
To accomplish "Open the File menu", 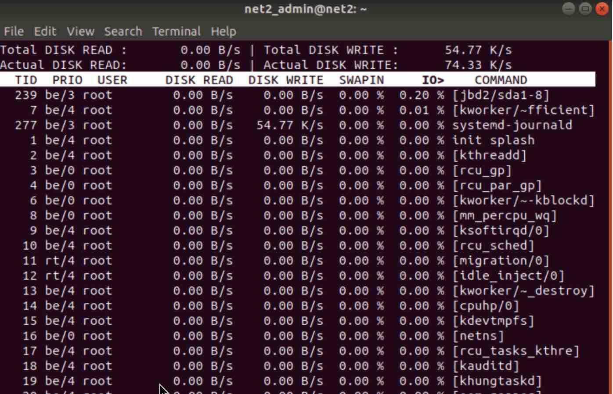I will point(14,32).
